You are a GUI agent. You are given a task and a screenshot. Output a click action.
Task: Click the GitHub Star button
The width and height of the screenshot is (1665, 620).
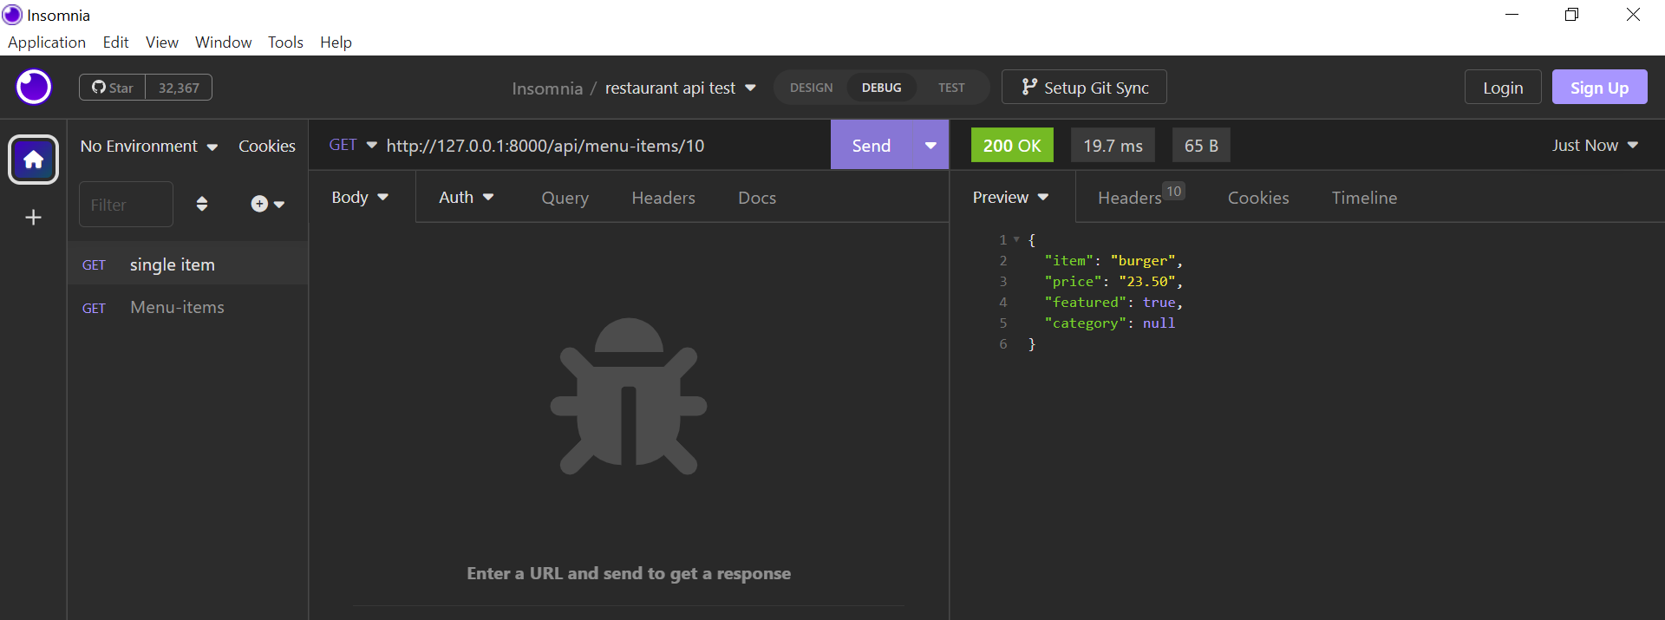coord(113,88)
